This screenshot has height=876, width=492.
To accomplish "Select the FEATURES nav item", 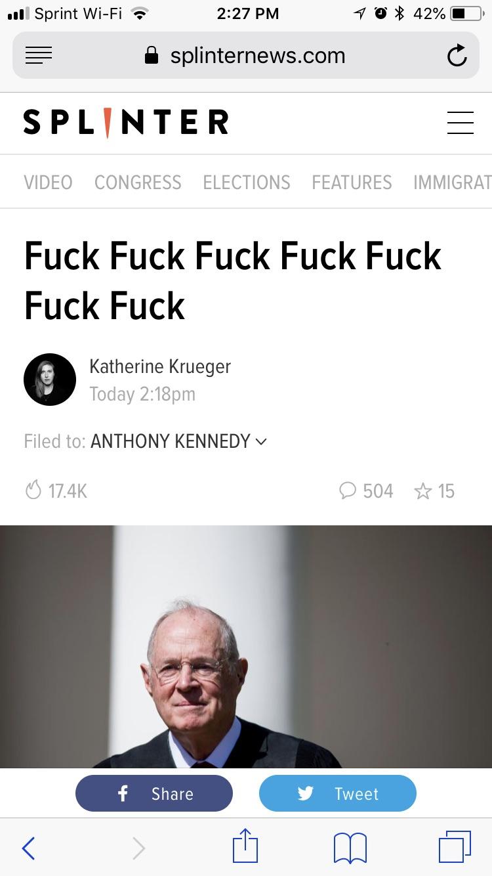I will (x=352, y=183).
